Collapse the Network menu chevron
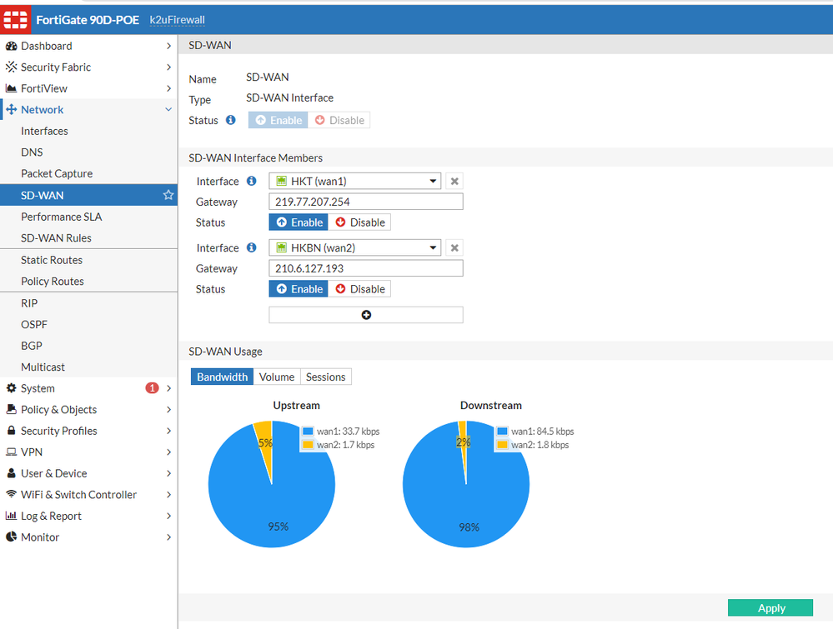Image resolution: width=833 pixels, height=629 pixels. 168,109
